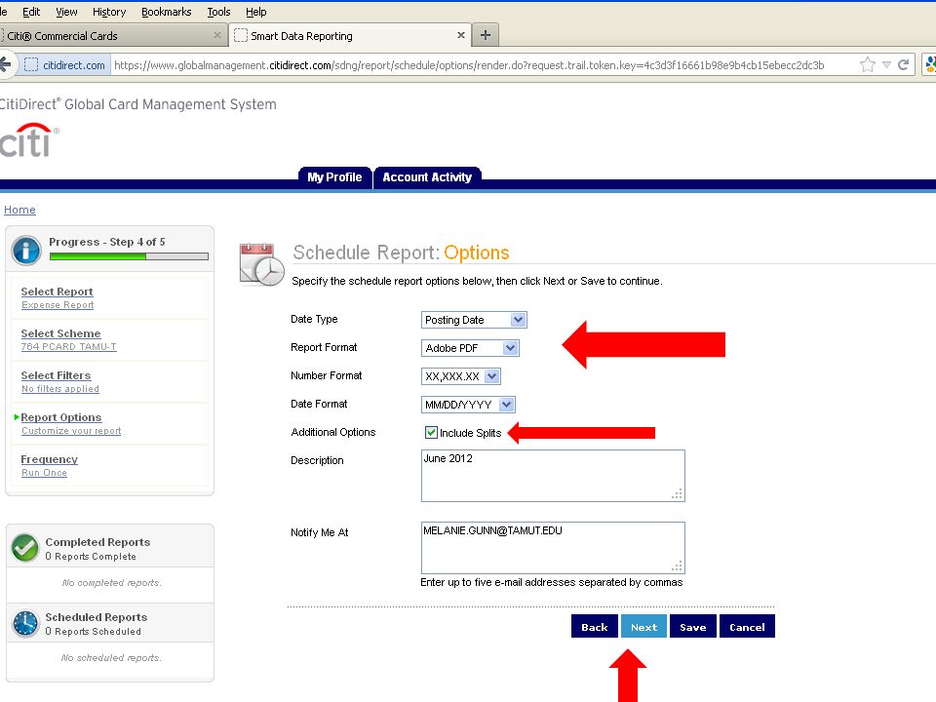Open the Account Activity tab
The width and height of the screenshot is (936, 702).
pyautogui.click(x=427, y=177)
